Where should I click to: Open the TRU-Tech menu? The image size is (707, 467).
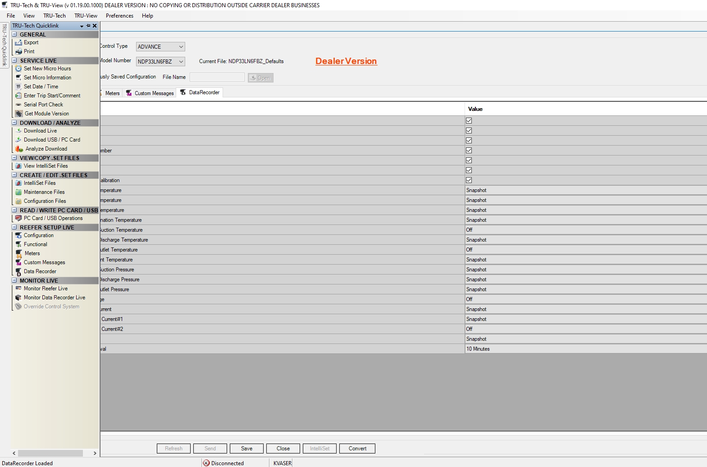coord(55,16)
